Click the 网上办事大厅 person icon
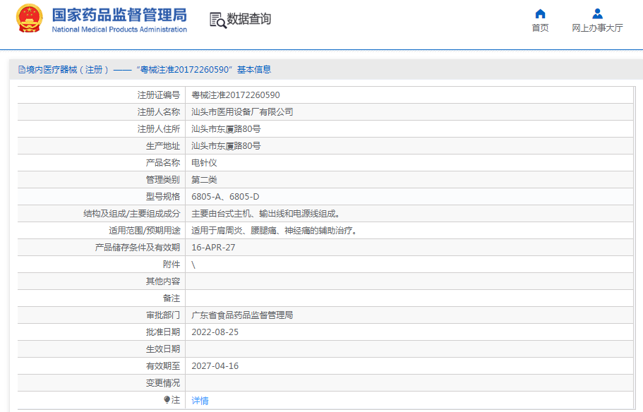The image size is (643, 412). pyautogui.click(x=597, y=13)
